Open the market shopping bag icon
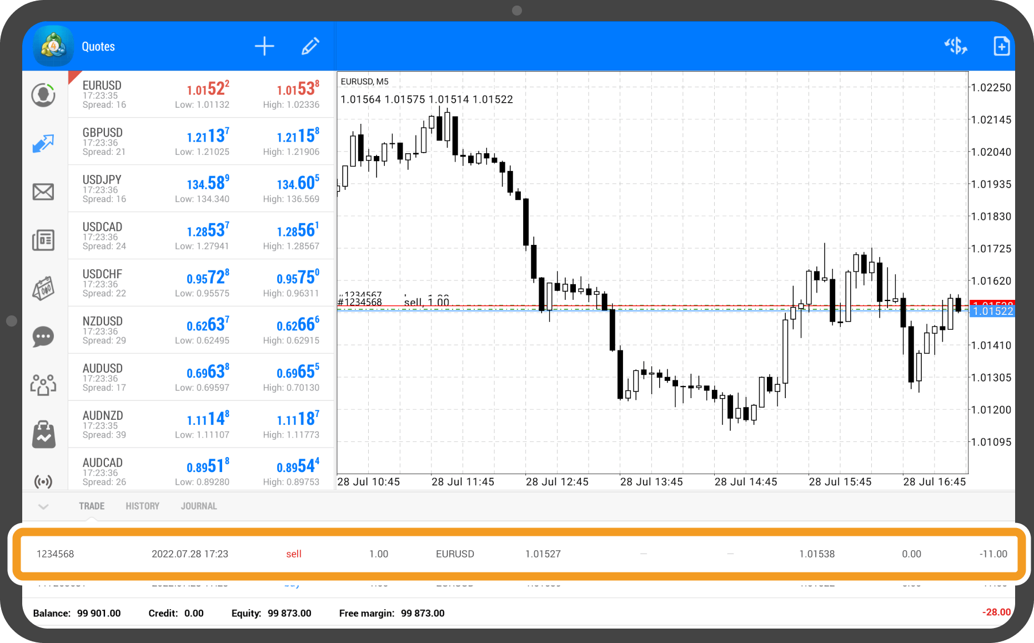 [x=43, y=434]
